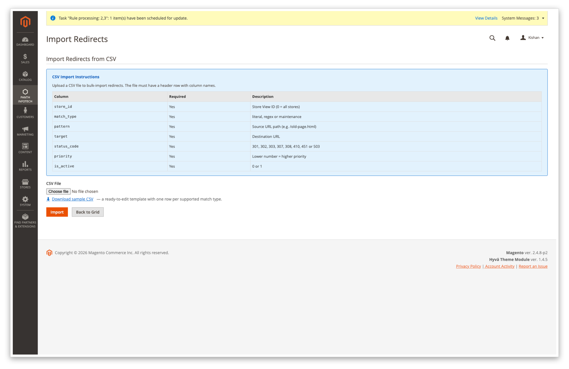569x369 pixels.
Task: Click the notifications bell
Action: coord(507,38)
